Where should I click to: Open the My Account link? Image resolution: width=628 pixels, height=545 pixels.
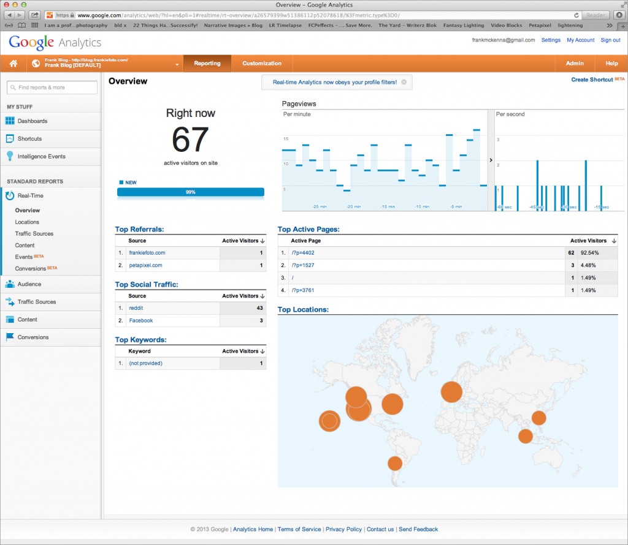click(x=580, y=40)
